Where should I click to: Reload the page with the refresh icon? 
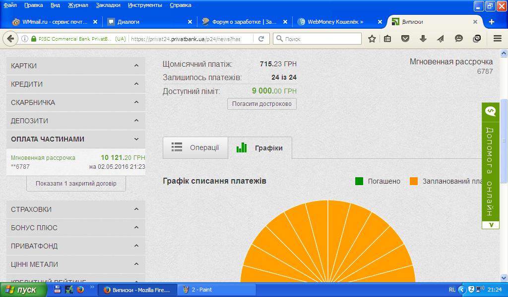261,39
